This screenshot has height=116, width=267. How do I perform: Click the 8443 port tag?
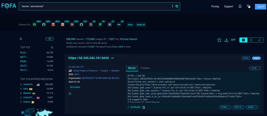[246, 58]
